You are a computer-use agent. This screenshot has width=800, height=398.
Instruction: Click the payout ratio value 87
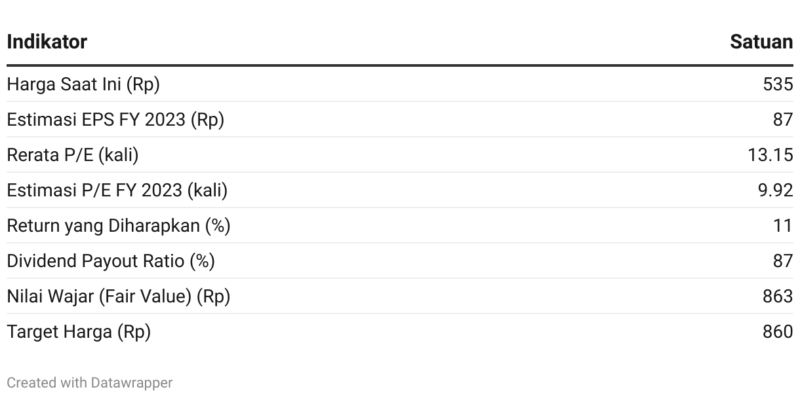point(783,261)
